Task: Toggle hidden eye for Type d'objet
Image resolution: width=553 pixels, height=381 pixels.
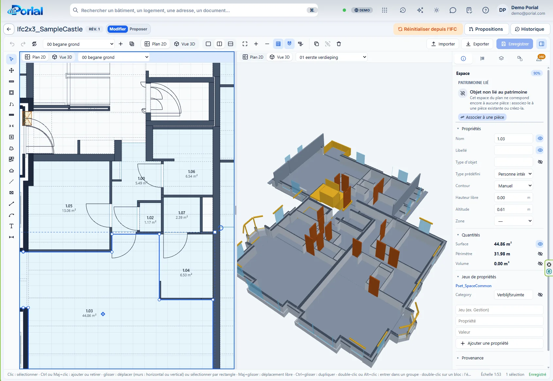Action: [x=540, y=162]
